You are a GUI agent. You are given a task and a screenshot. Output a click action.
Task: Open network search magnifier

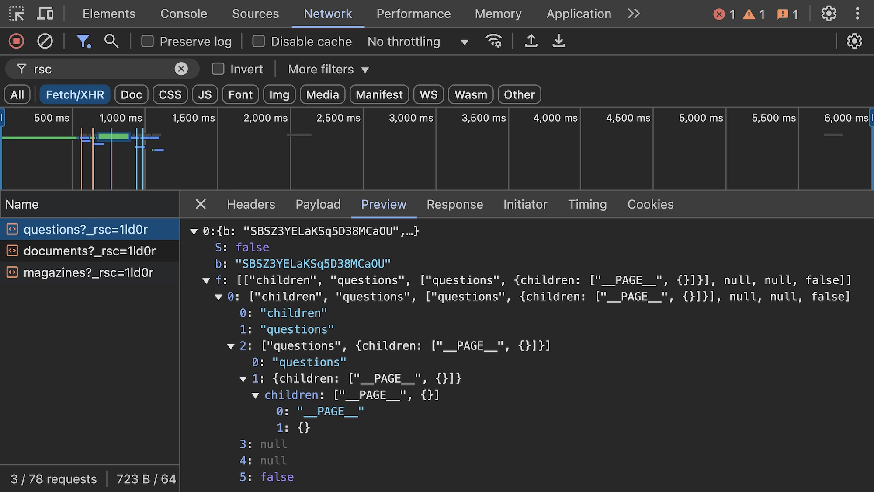[x=111, y=42]
